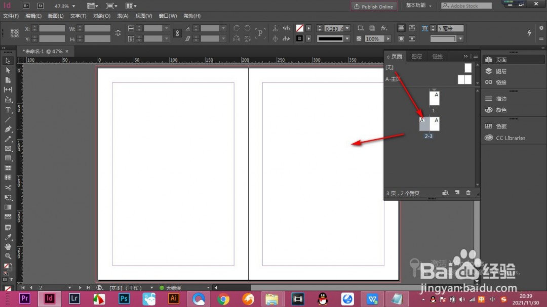The height and width of the screenshot is (307, 547).
Task: Open the fx effects button
Action: [384, 28]
